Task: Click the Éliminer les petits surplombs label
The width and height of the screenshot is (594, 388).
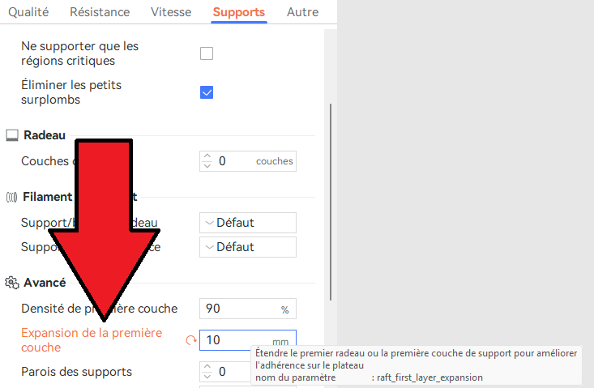Action: pyautogui.click(x=71, y=92)
